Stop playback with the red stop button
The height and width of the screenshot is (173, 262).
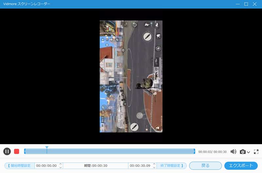click(x=17, y=151)
